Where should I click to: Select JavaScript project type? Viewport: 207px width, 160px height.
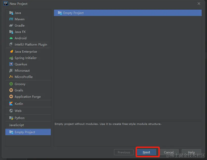click(28, 125)
